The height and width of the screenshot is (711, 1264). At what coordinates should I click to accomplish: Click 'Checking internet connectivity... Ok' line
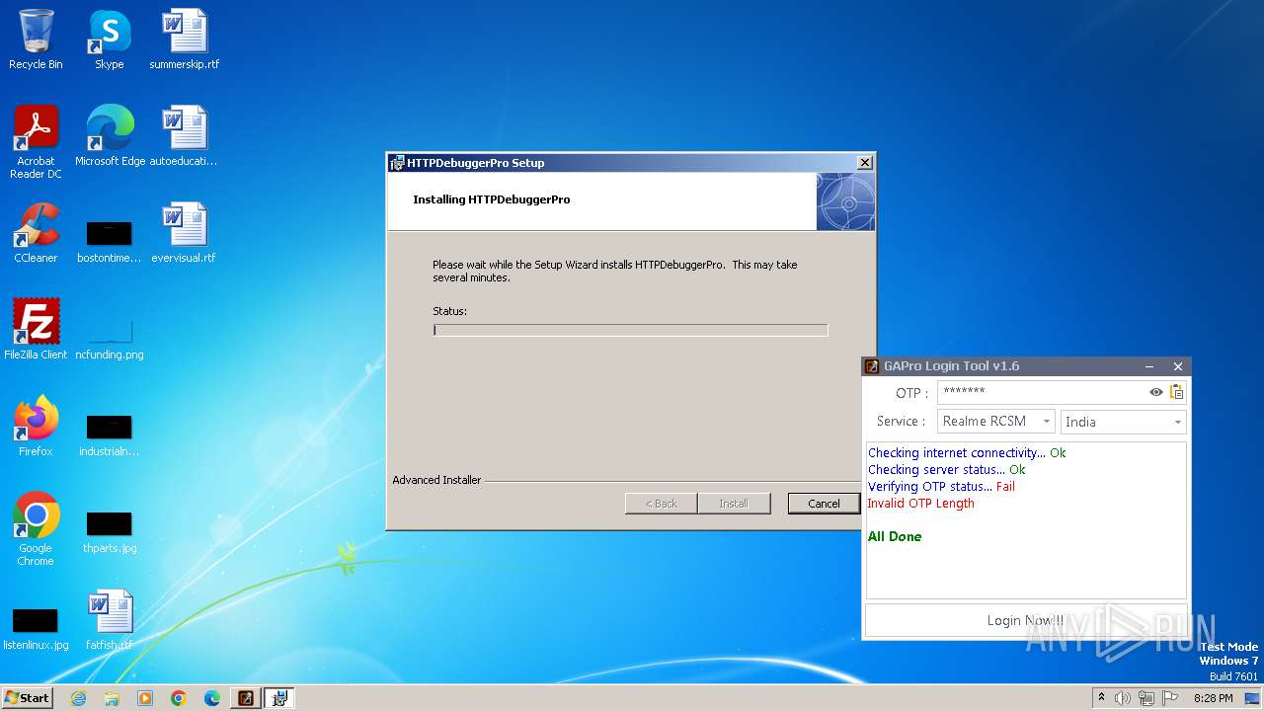(x=967, y=453)
